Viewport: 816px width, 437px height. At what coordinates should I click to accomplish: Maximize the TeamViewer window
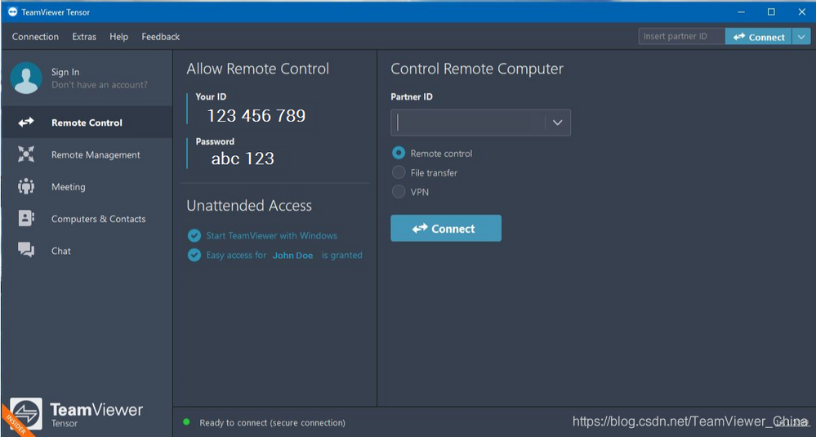pos(771,11)
